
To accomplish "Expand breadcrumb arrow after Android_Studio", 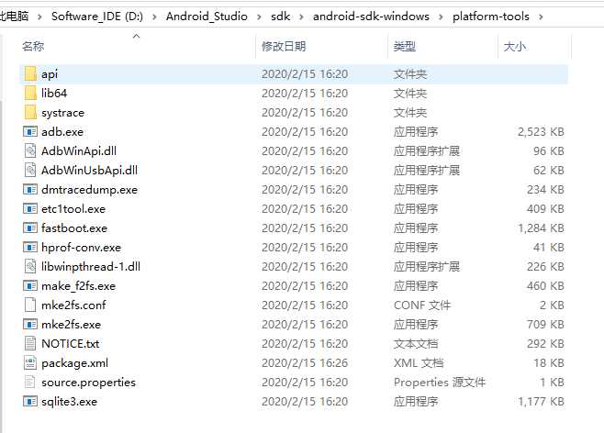I will pyautogui.click(x=259, y=17).
